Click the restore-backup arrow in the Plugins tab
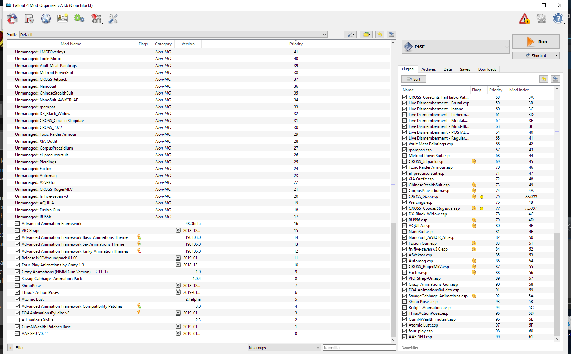 tap(543, 79)
